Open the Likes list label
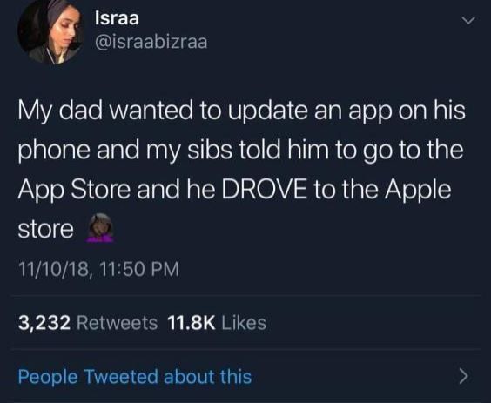 tap(244, 323)
